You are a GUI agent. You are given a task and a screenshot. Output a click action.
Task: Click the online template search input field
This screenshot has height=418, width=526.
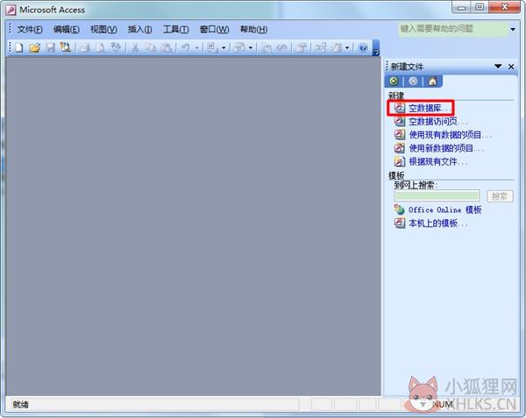437,195
